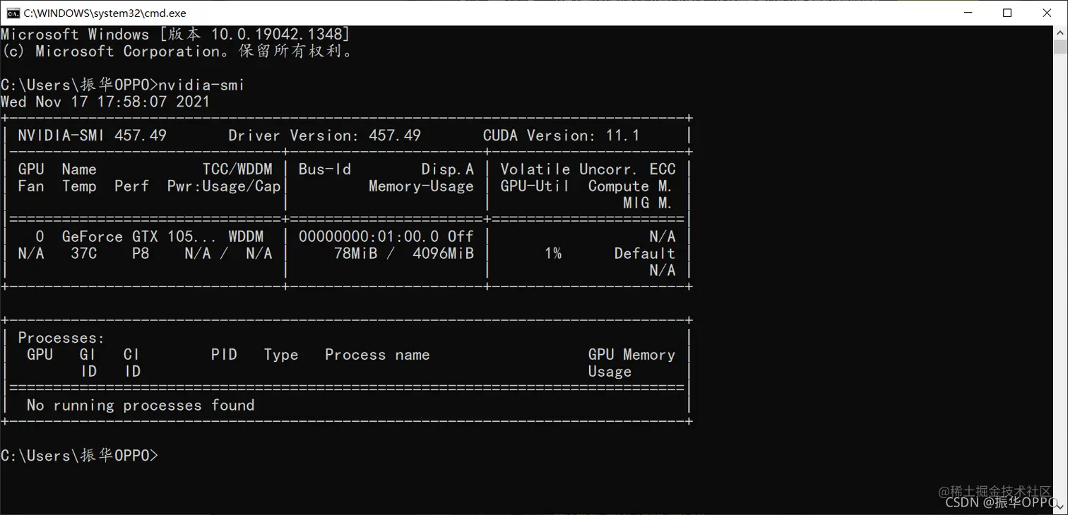Click the Microsoft Corporation copyright line
Image resolution: width=1068 pixels, height=515 pixels.
177,51
